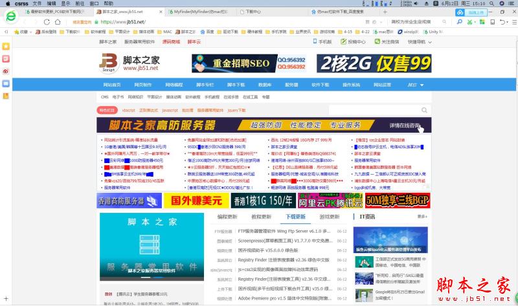Click the undo arrow icon in the browser toolbar
The height and width of the screenshot is (306, 518).
[502, 22]
